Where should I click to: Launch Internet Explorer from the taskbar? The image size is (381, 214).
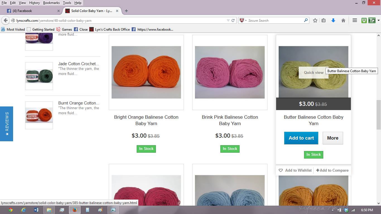23,210
